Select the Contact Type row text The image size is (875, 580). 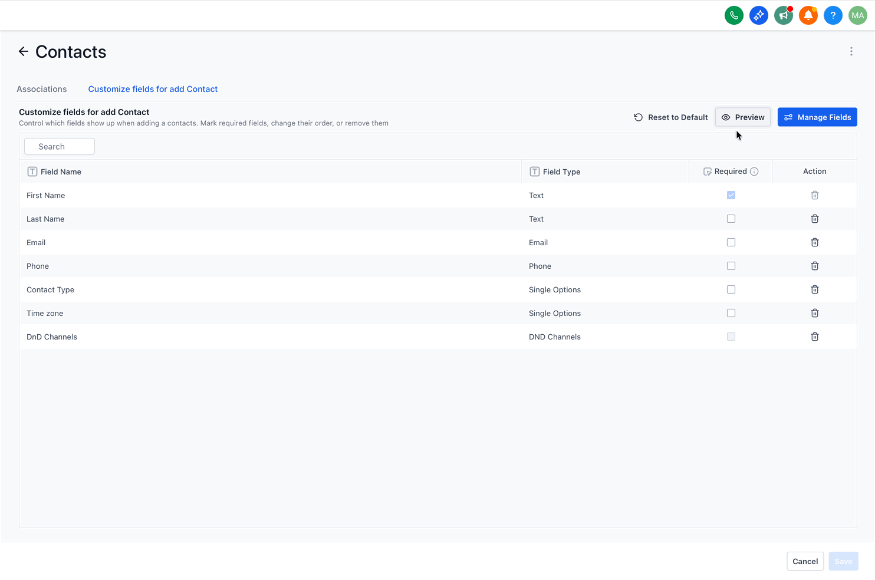coord(51,289)
